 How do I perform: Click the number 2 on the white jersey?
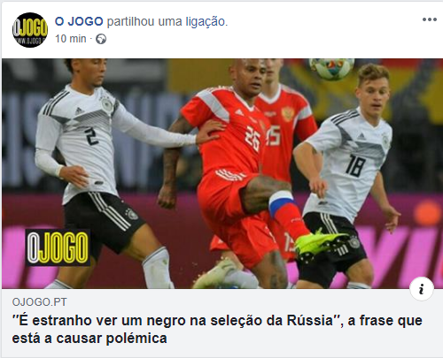coord(91,136)
